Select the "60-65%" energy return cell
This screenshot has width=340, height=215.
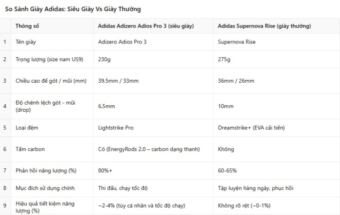click(227, 171)
